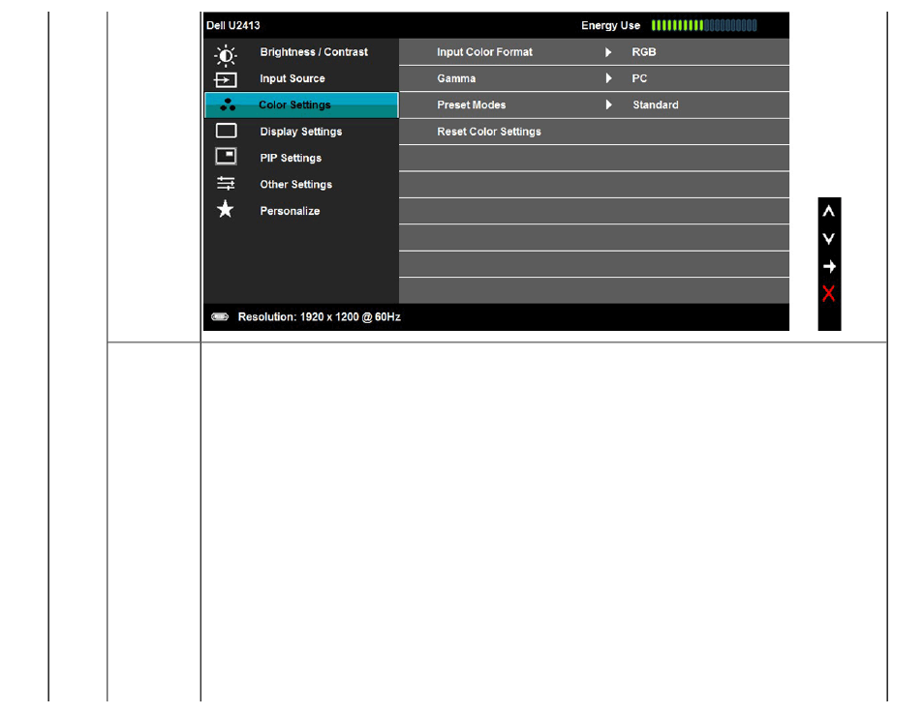The image size is (924, 713).
Task: Click the Input Source arrow-box icon
Action: point(226,79)
